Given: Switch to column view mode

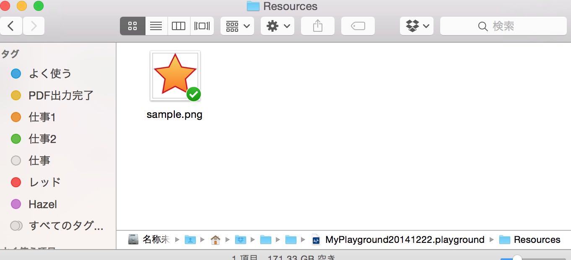Looking at the screenshot, I should pos(179,26).
